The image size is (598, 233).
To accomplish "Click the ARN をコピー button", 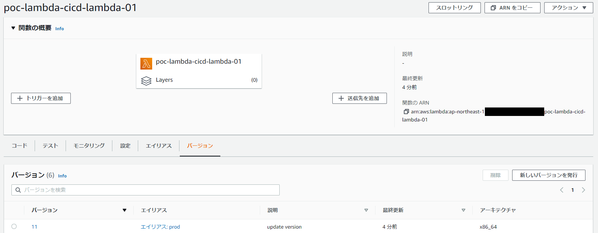I will (513, 8).
